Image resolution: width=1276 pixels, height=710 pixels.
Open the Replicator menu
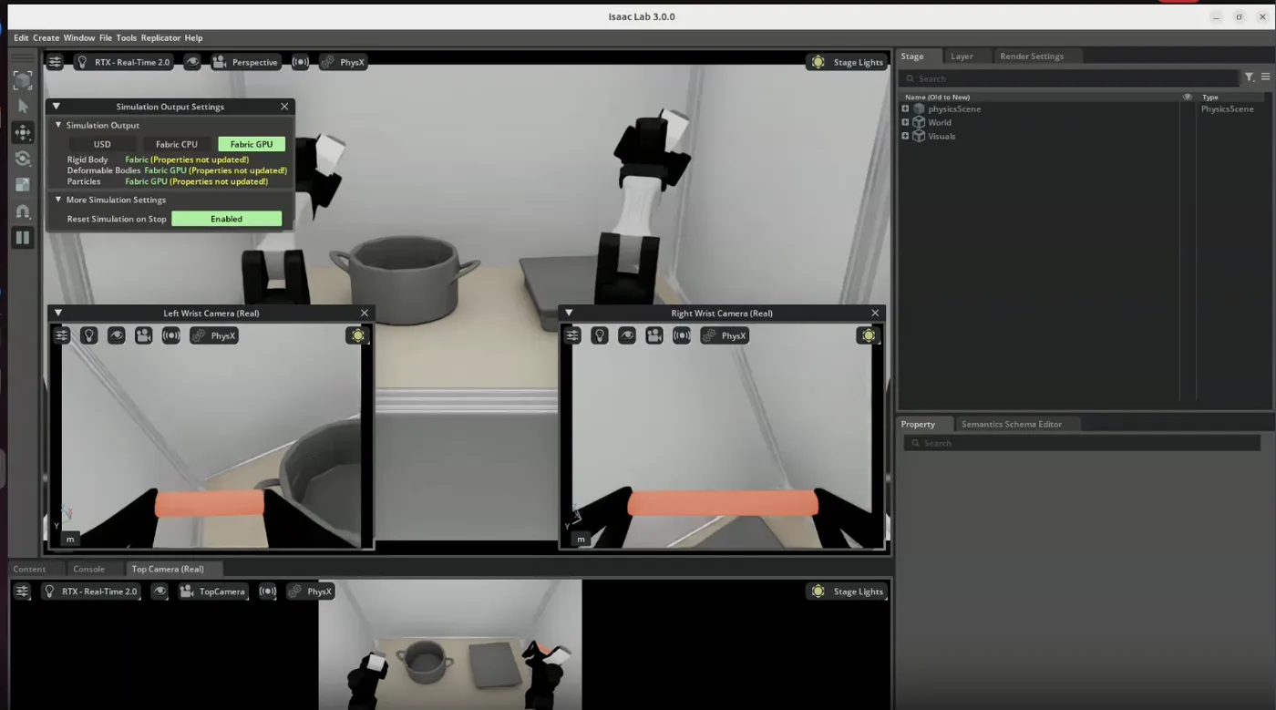[160, 38]
